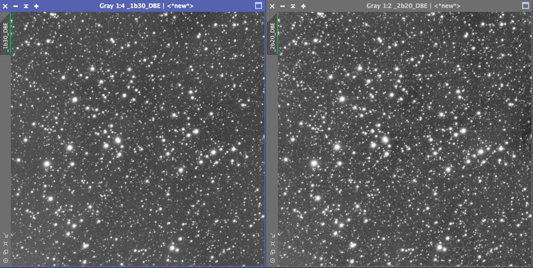Click the fit-view bracket icon in _2b20_DBE window
The height and width of the screenshot is (268, 533).
(x=272, y=243)
